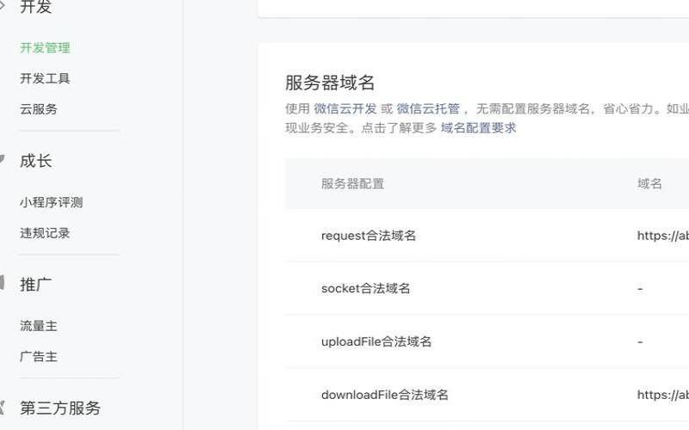The height and width of the screenshot is (430, 689).
Task: Open 违规记录 in the sidebar
Action: [x=45, y=233]
